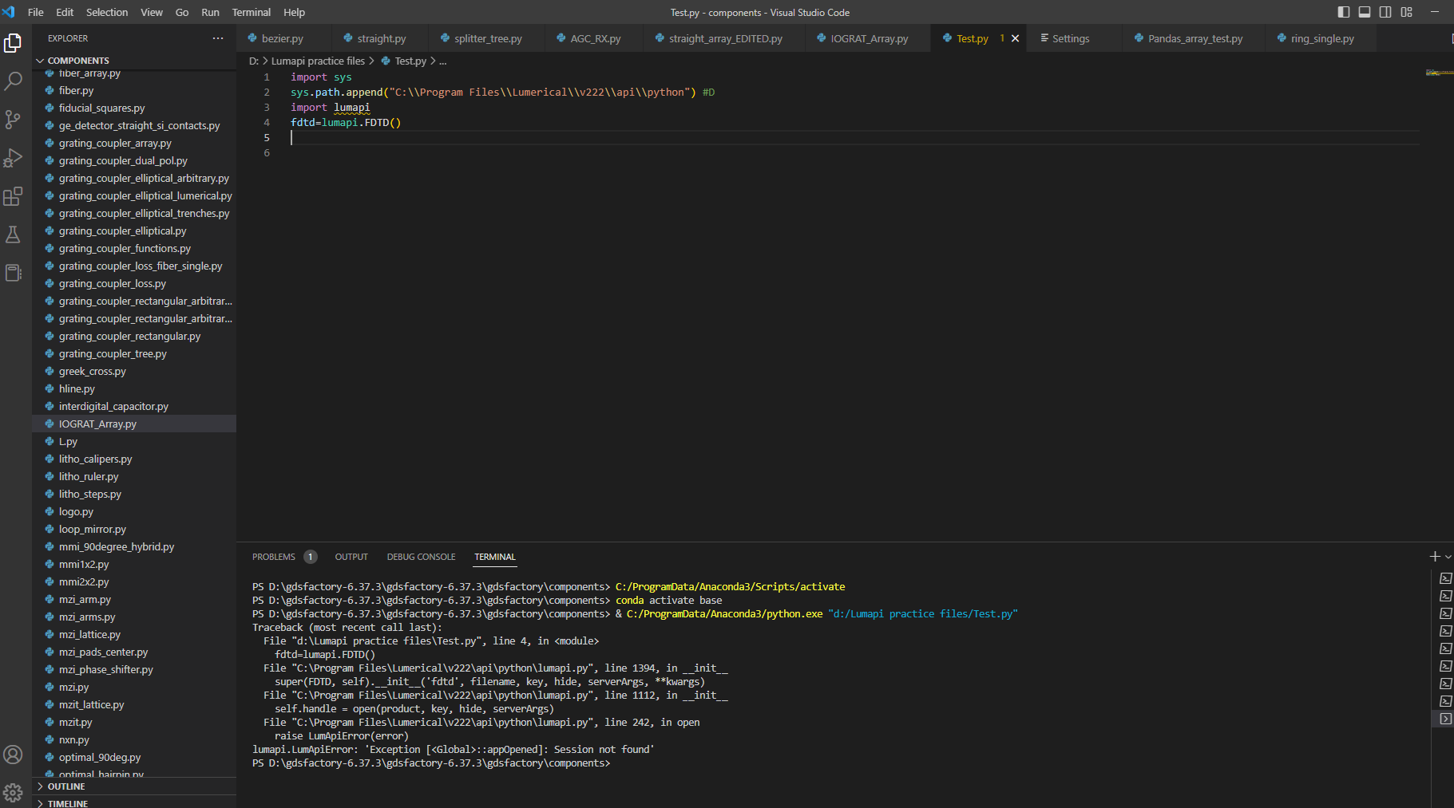Open the terminal launch profile dropdown arrow
The height and width of the screenshot is (808, 1454).
point(1448,557)
